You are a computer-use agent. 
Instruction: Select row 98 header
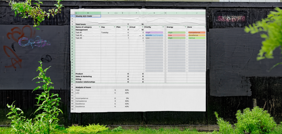[73, 87]
